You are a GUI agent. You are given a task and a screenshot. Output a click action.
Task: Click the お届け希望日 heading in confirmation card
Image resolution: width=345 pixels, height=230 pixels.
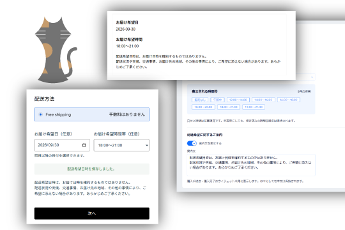click(x=127, y=22)
